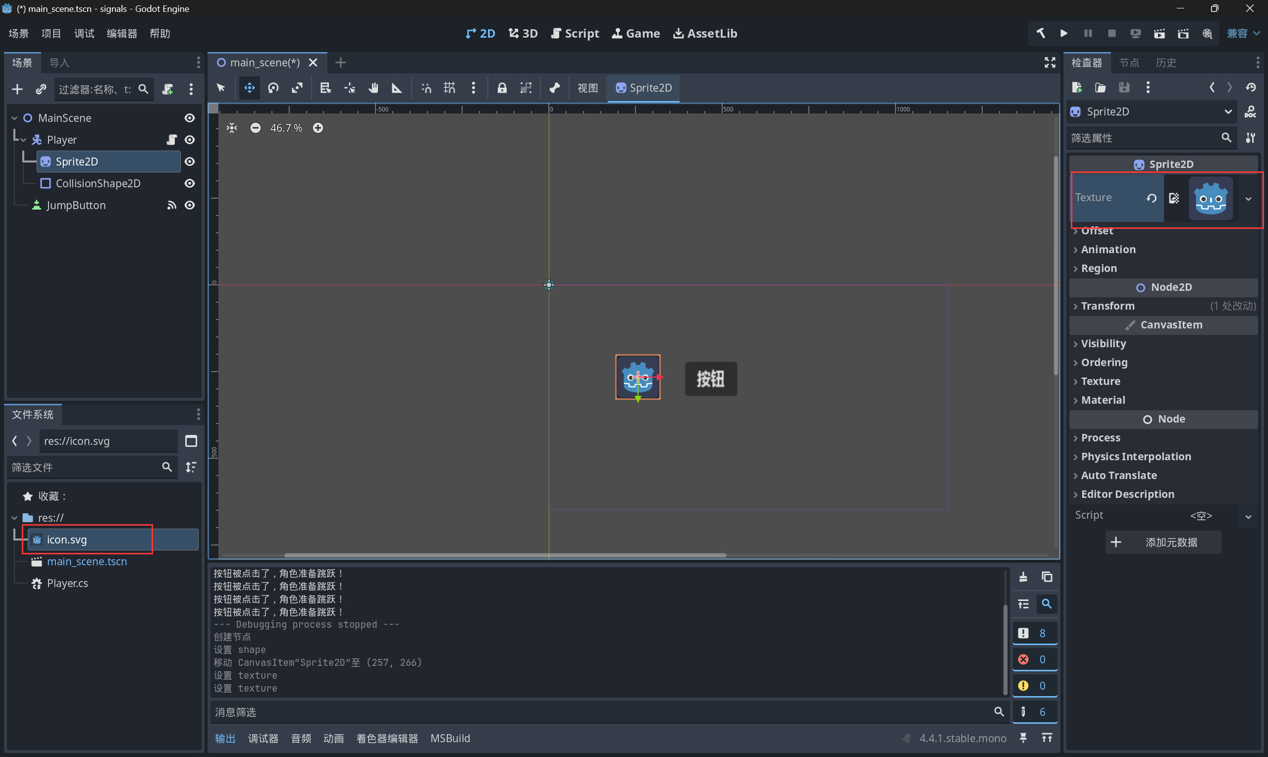The width and height of the screenshot is (1268, 757).
Task: Click the 消息筛选 filter field
Action: tap(609, 712)
